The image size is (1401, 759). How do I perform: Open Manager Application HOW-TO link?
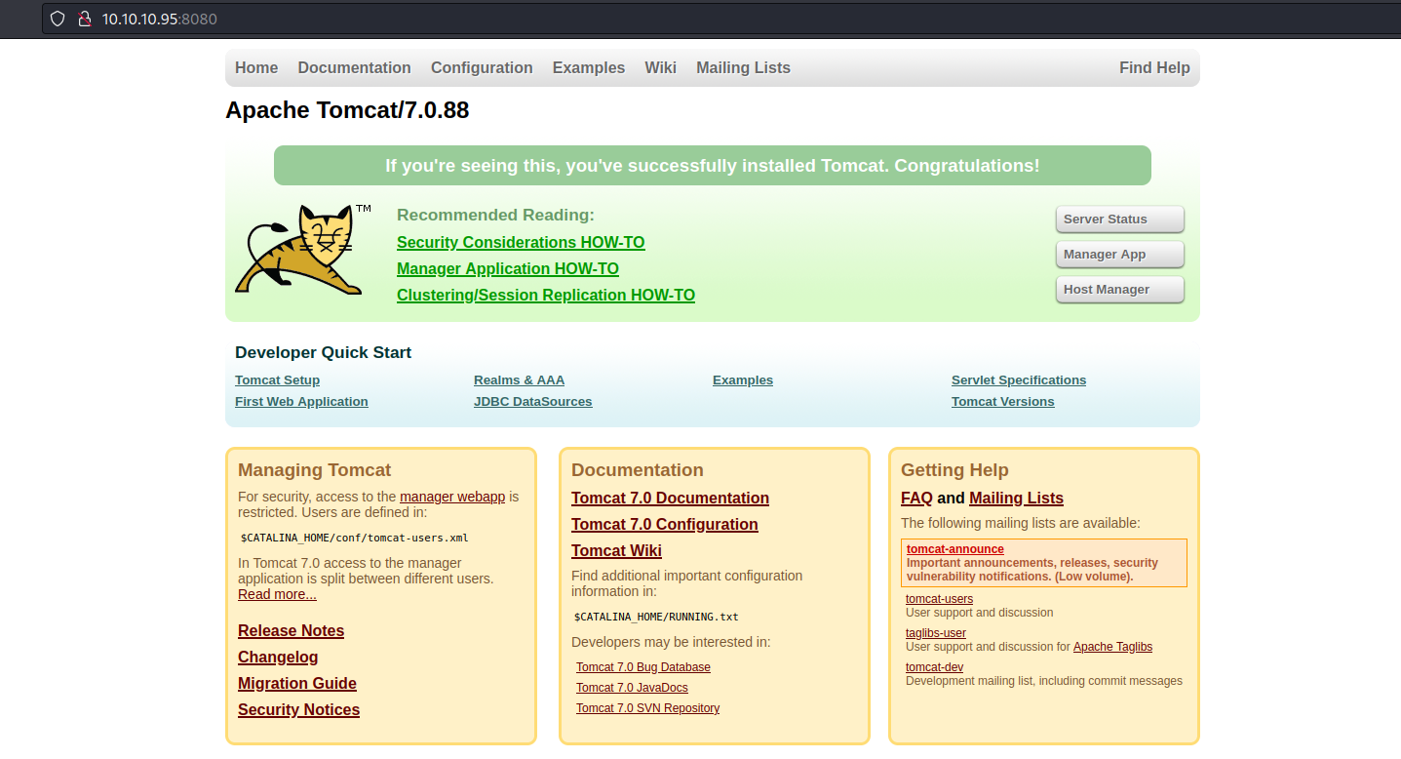click(x=508, y=268)
